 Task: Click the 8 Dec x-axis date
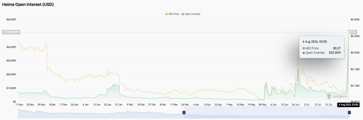pyautogui.click(x=52, y=105)
